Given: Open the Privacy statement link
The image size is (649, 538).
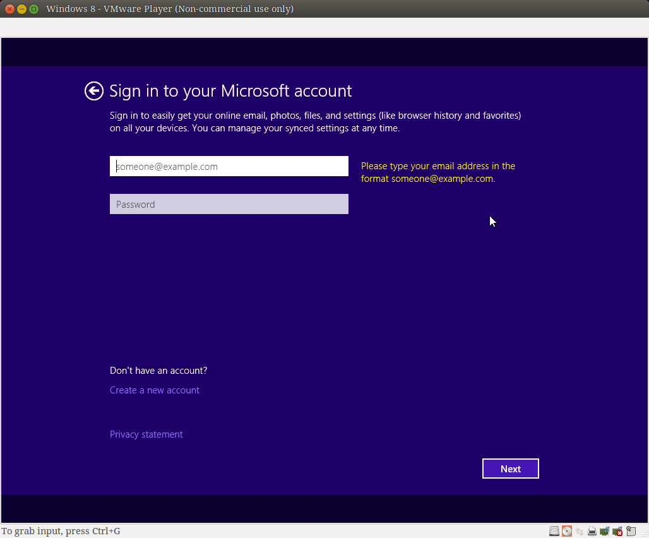Looking at the screenshot, I should tap(146, 434).
